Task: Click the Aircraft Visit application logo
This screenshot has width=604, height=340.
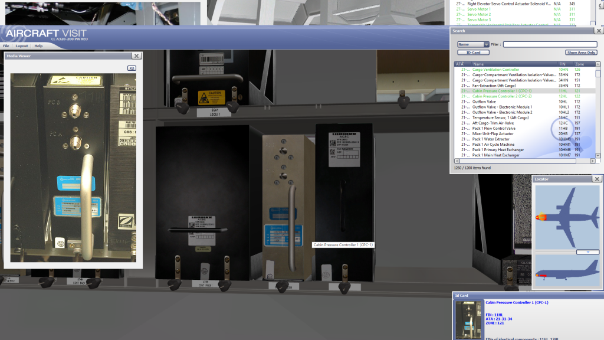Action: [x=46, y=34]
